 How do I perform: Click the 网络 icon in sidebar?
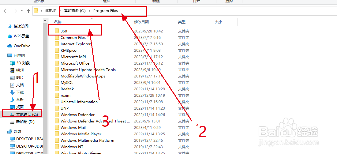point(10,131)
